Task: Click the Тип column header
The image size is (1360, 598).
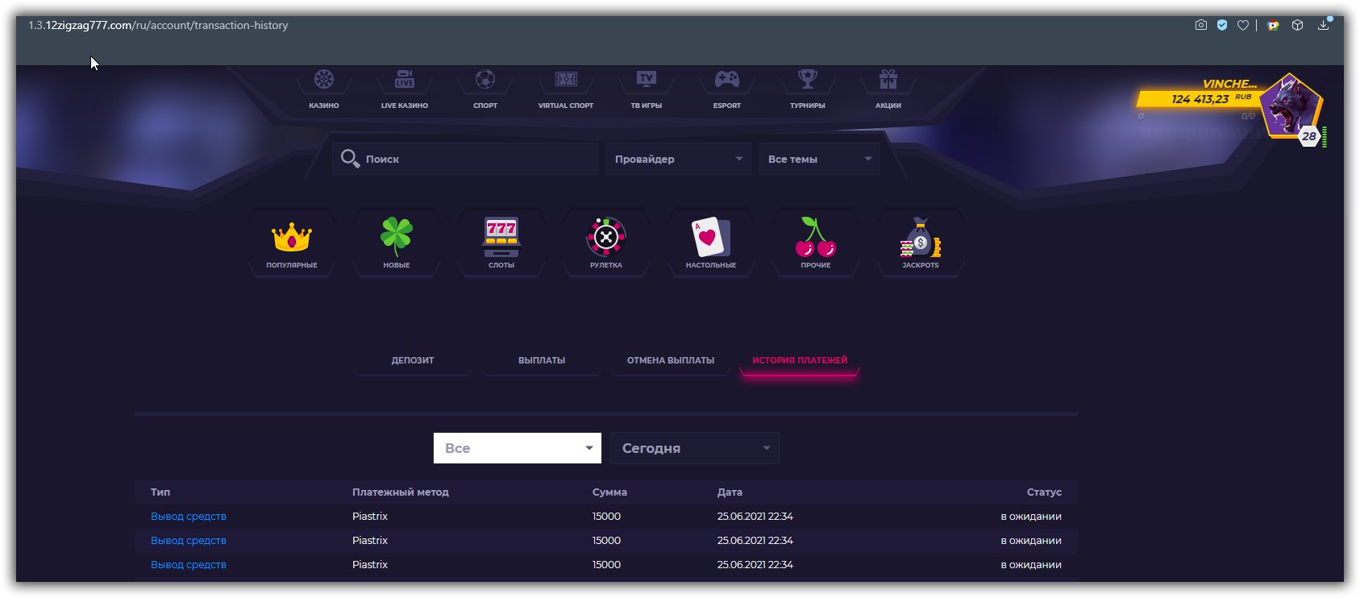Action: 160,492
